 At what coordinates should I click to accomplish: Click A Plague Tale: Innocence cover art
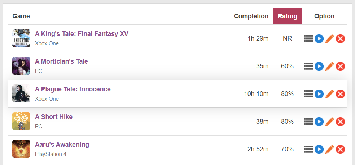(21, 93)
